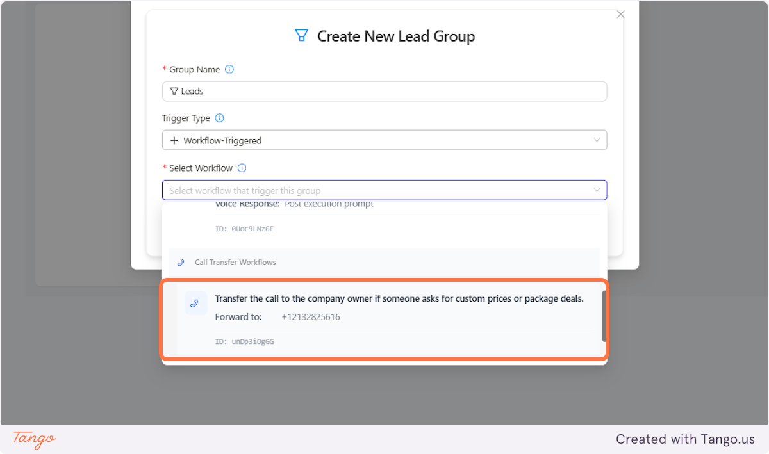This screenshot has height=454, width=769.
Task: Close the Create New Lead Group dialog
Action: coord(620,13)
